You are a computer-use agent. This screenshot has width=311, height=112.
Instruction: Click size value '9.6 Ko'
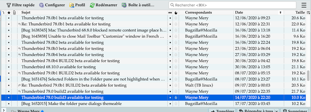pos(299,36)
